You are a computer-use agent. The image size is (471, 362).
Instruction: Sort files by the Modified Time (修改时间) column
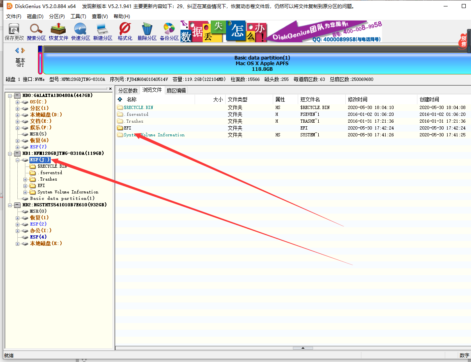click(x=357, y=99)
